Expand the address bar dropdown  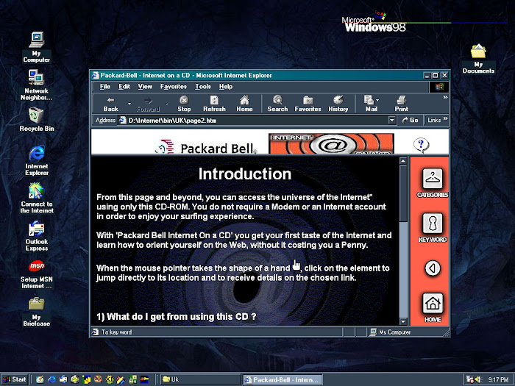[391, 120]
